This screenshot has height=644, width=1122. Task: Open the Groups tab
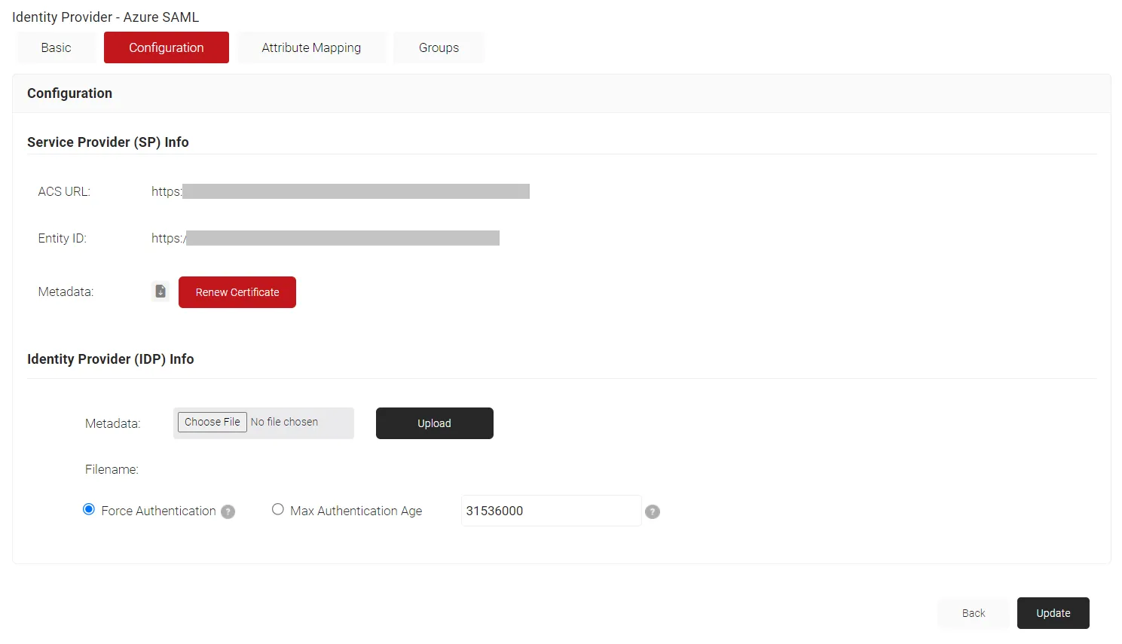click(439, 47)
